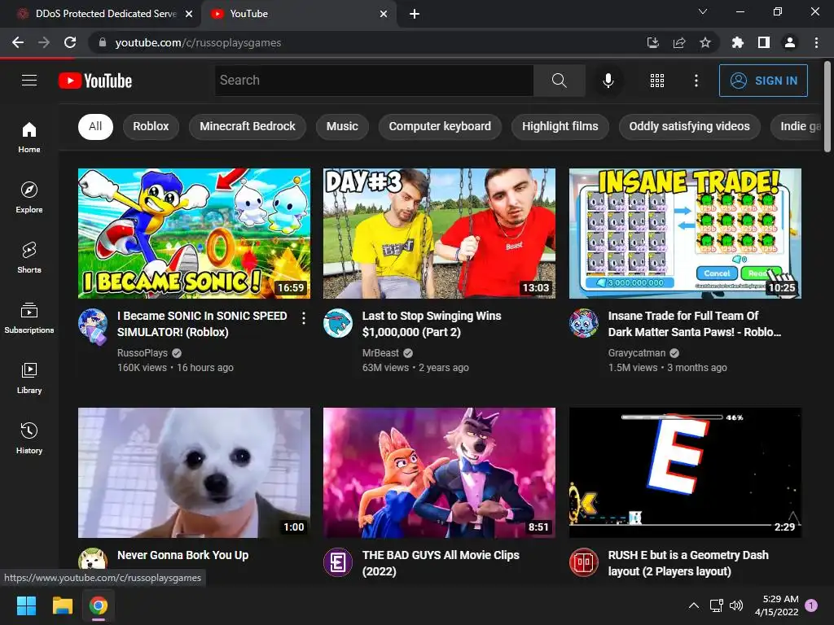The image size is (834, 625).
Task: Open the RUSH E Geometry Dash thumbnail
Action: [x=685, y=473]
